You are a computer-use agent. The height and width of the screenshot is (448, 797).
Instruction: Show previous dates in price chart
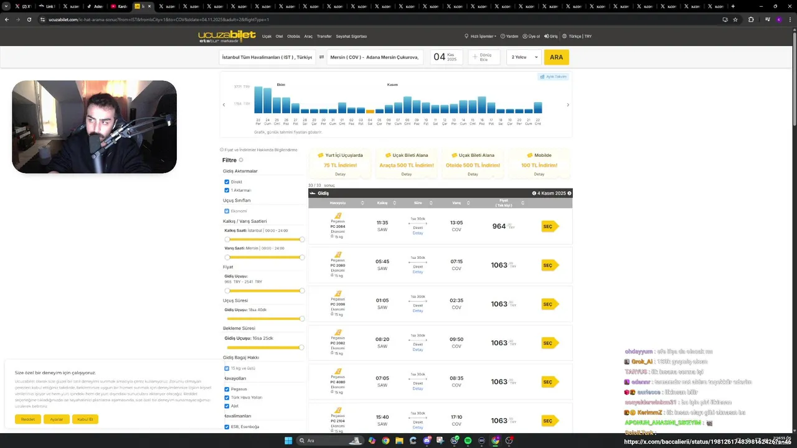click(x=224, y=105)
